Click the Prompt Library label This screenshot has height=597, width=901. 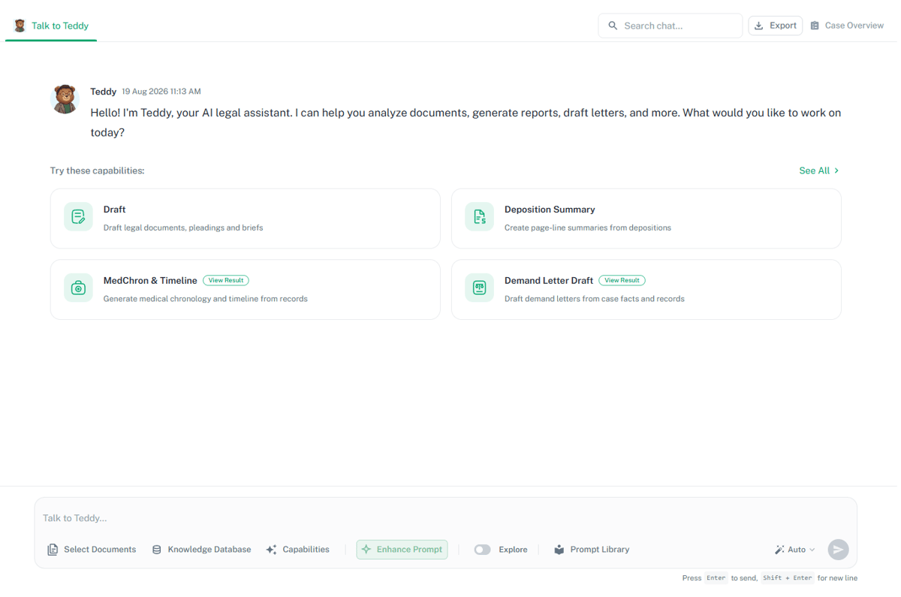(600, 550)
